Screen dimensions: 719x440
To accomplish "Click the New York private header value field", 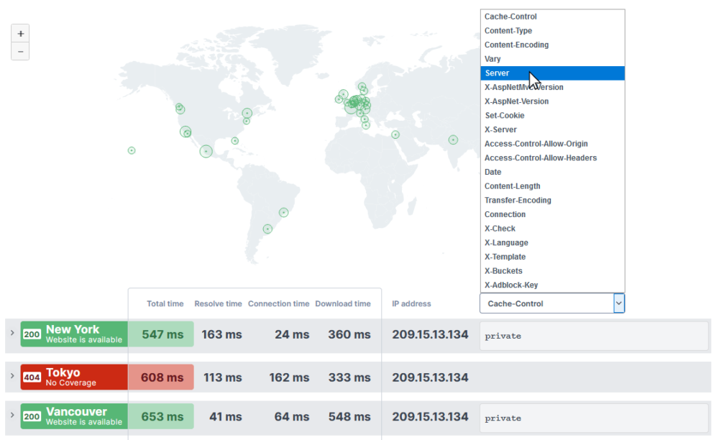I will pos(593,336).
